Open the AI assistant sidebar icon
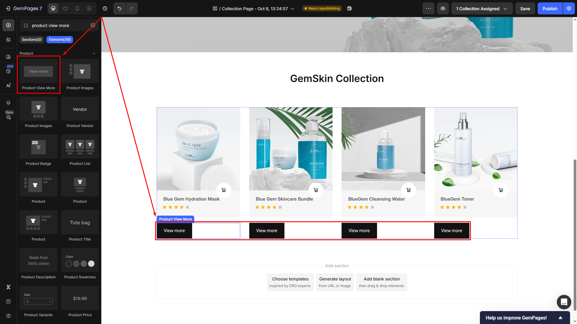The width and height of the screenshot is (577, 324). pyautogui.click(x=8, y=86)
